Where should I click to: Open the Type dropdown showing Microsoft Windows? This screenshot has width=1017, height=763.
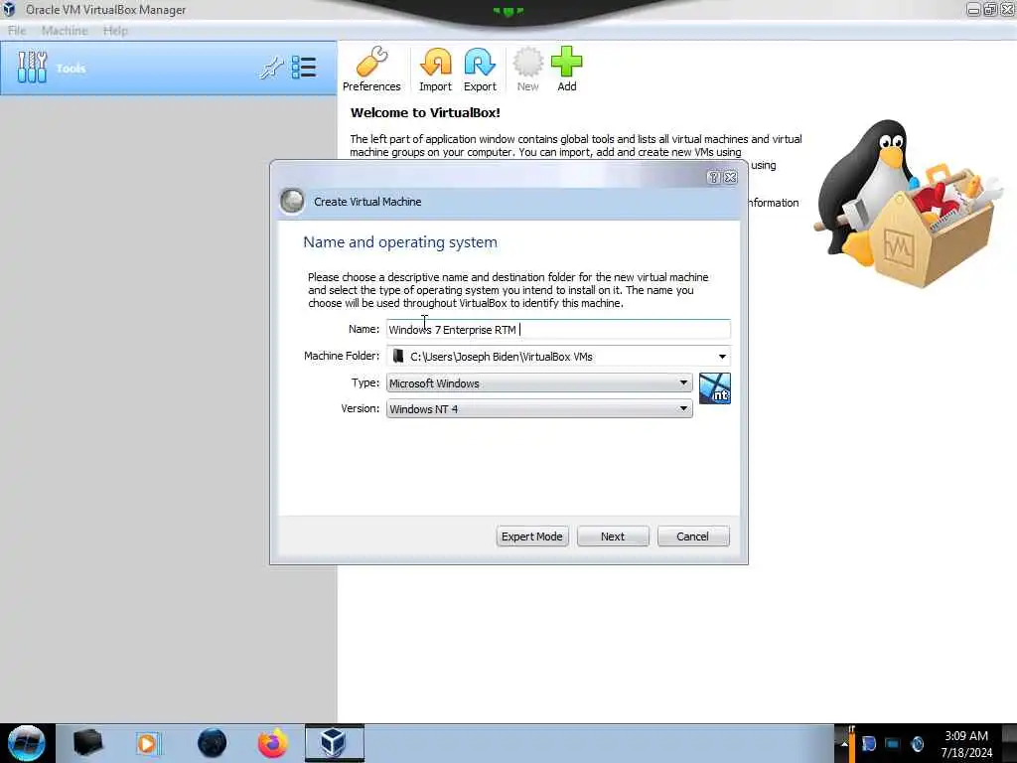[539, 382]
